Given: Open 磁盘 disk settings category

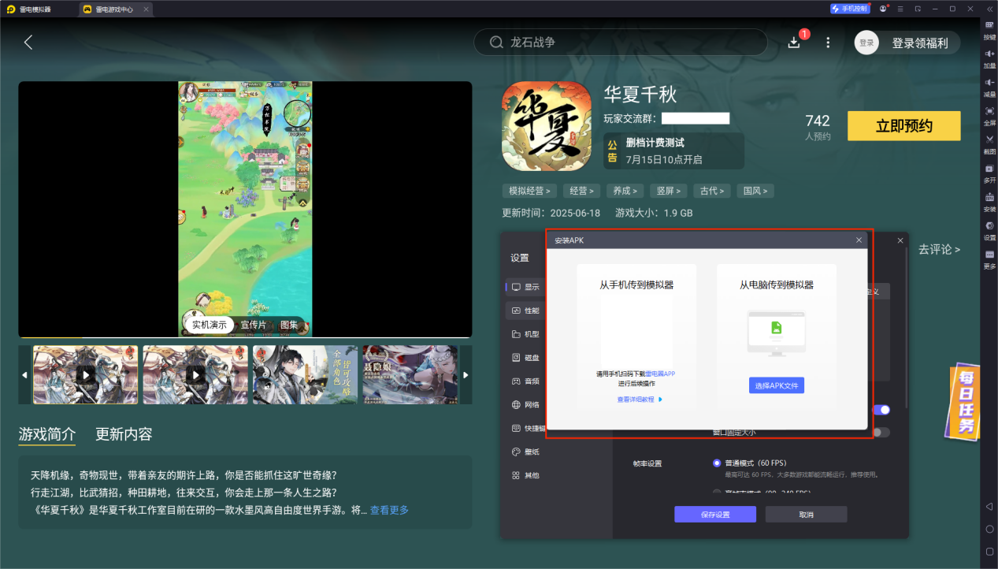Looking at the screenshot, I should click(x=525, y=358).
